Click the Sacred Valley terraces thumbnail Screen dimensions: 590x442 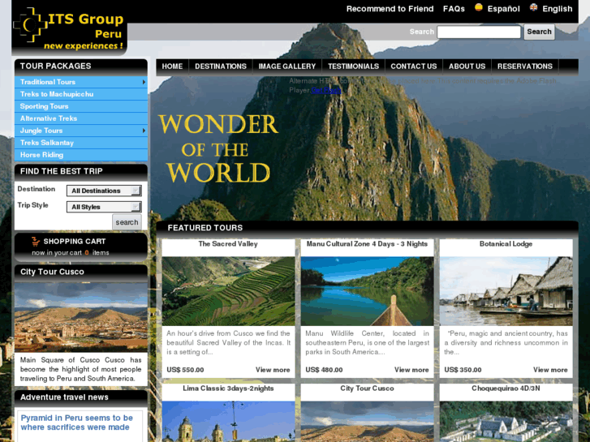pos(228,291)
